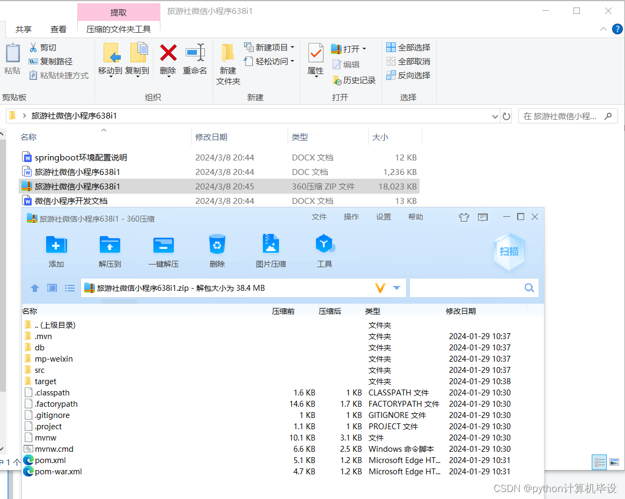Click the Explorer help question mark icon
The width and height of the screenshot is (625, 499).
pos(617,29)
